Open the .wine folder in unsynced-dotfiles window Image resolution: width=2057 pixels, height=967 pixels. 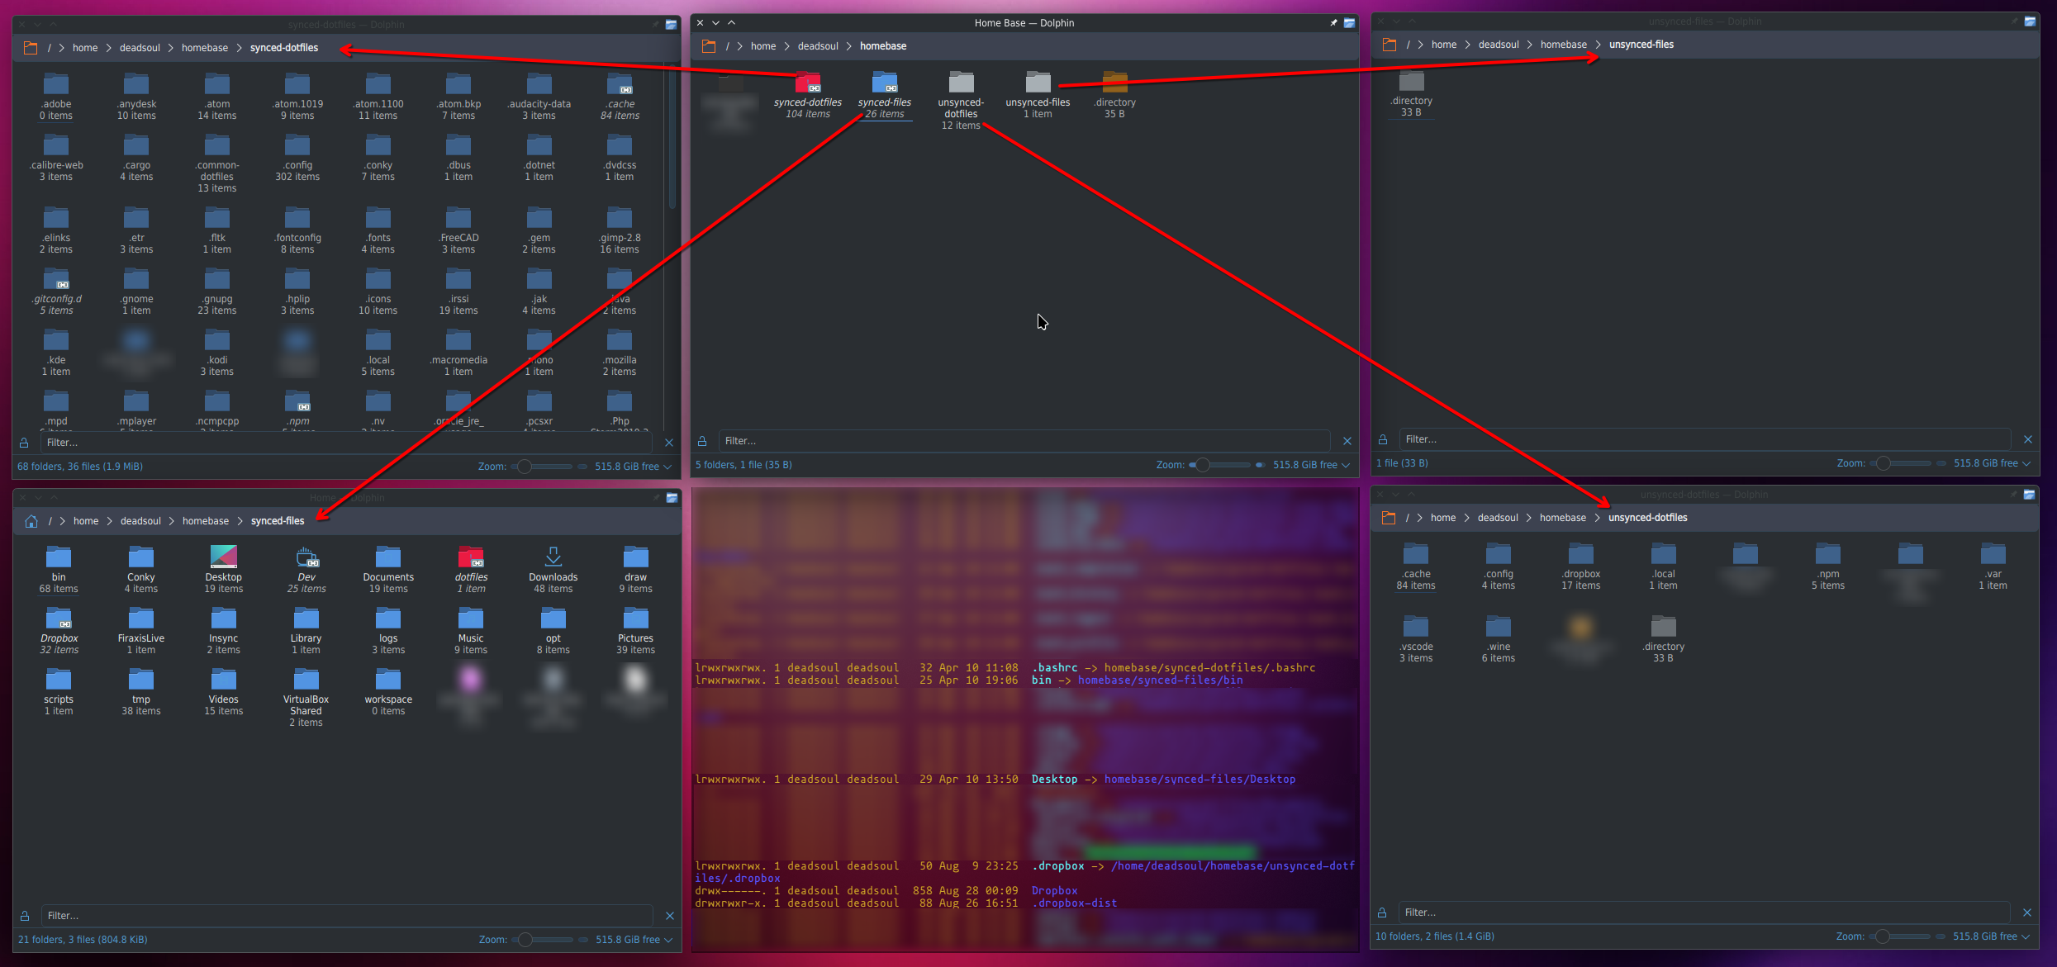click(1498, 628)
